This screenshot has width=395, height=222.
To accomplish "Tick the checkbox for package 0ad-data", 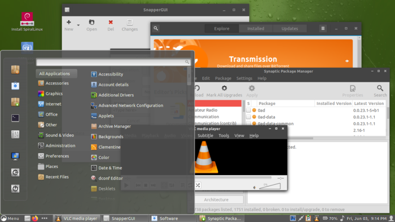I will tap(248, 117).
